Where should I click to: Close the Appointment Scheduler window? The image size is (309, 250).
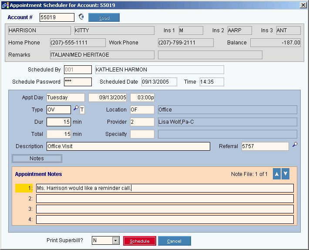click(303, 5)
